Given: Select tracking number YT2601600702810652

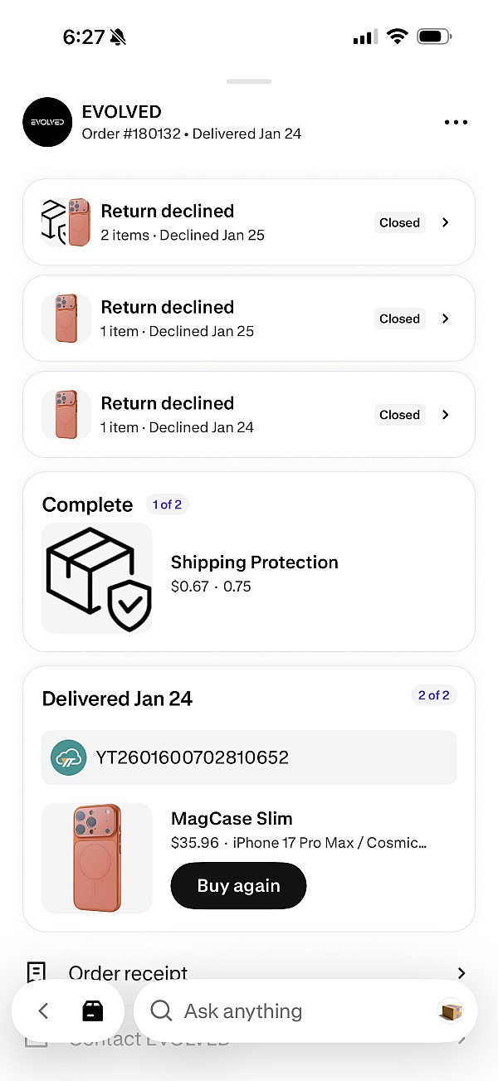Looking at the screenshot, I should coord(193,757).
